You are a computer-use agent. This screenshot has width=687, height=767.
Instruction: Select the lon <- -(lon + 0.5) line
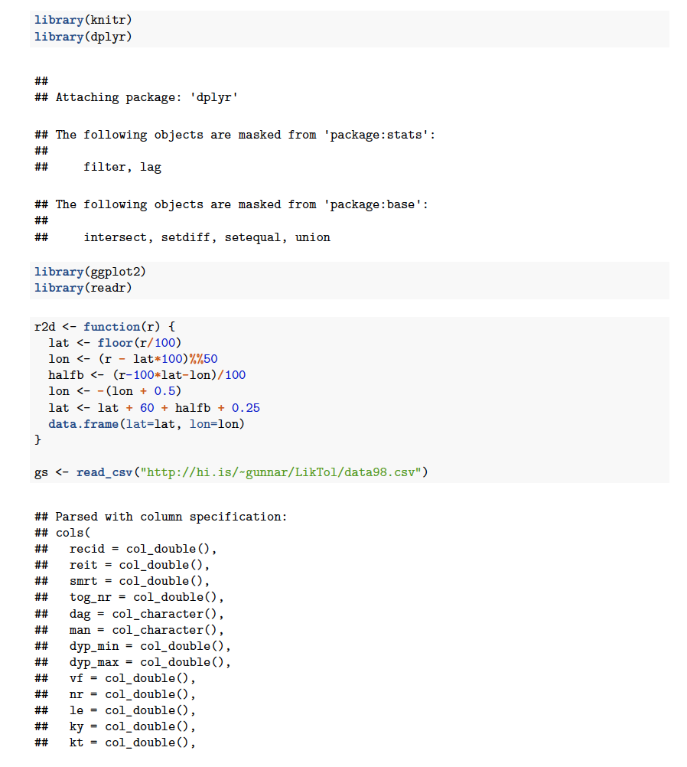click(115, 391)
